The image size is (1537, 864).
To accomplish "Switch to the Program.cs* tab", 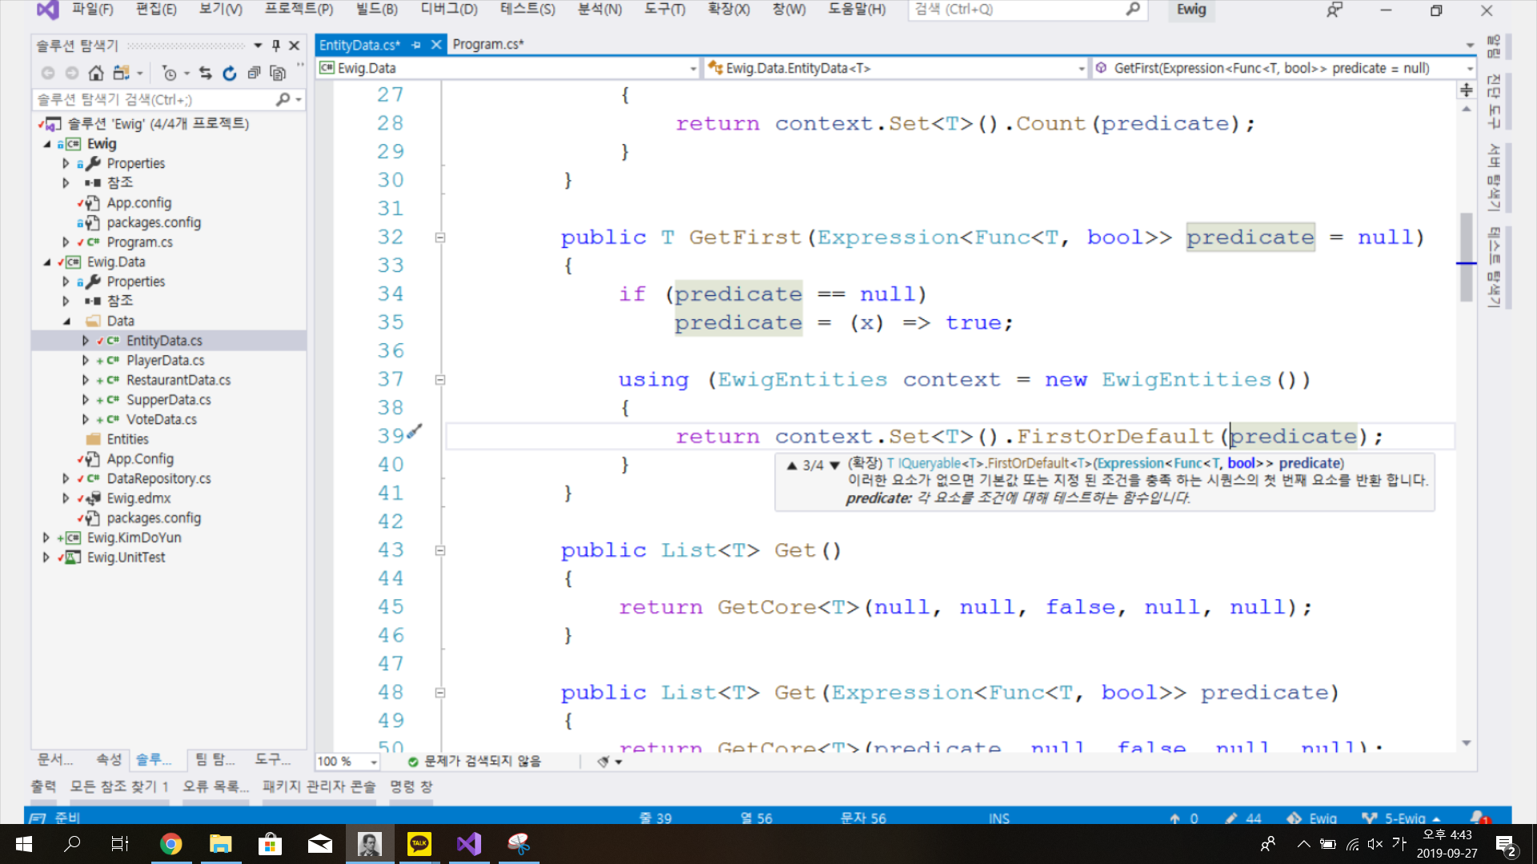I will tap(488, 45).
